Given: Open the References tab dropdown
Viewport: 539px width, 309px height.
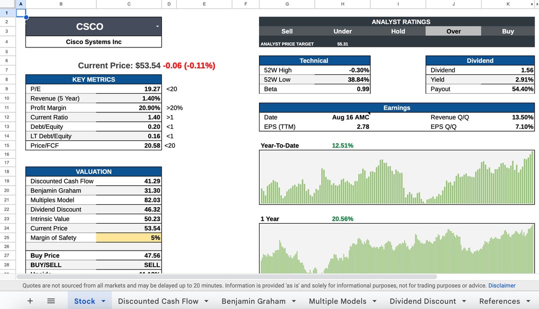Looking at the screenshot, I should coord(529,301).
